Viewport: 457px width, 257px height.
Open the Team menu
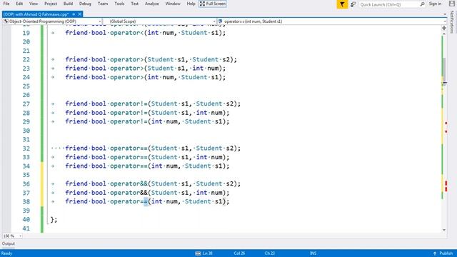tap(103, 4)
